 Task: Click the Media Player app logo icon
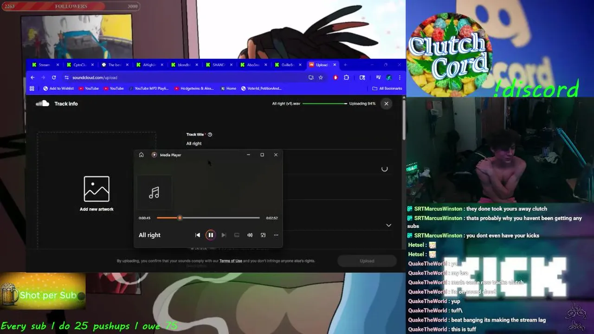tap(154, 155)
